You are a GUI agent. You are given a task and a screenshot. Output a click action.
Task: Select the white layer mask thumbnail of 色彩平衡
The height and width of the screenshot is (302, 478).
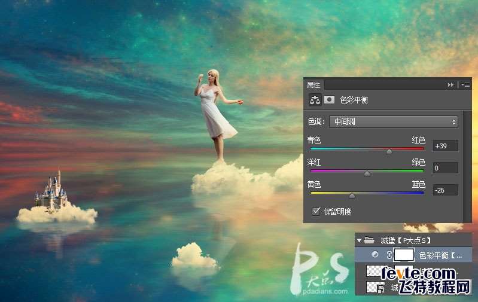click(x=404, y=255)
